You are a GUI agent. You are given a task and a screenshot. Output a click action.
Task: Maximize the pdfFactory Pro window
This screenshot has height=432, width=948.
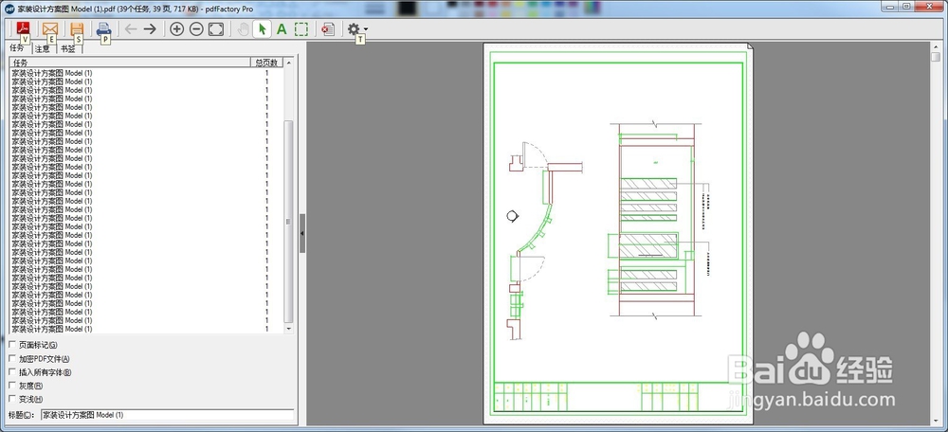906,6
